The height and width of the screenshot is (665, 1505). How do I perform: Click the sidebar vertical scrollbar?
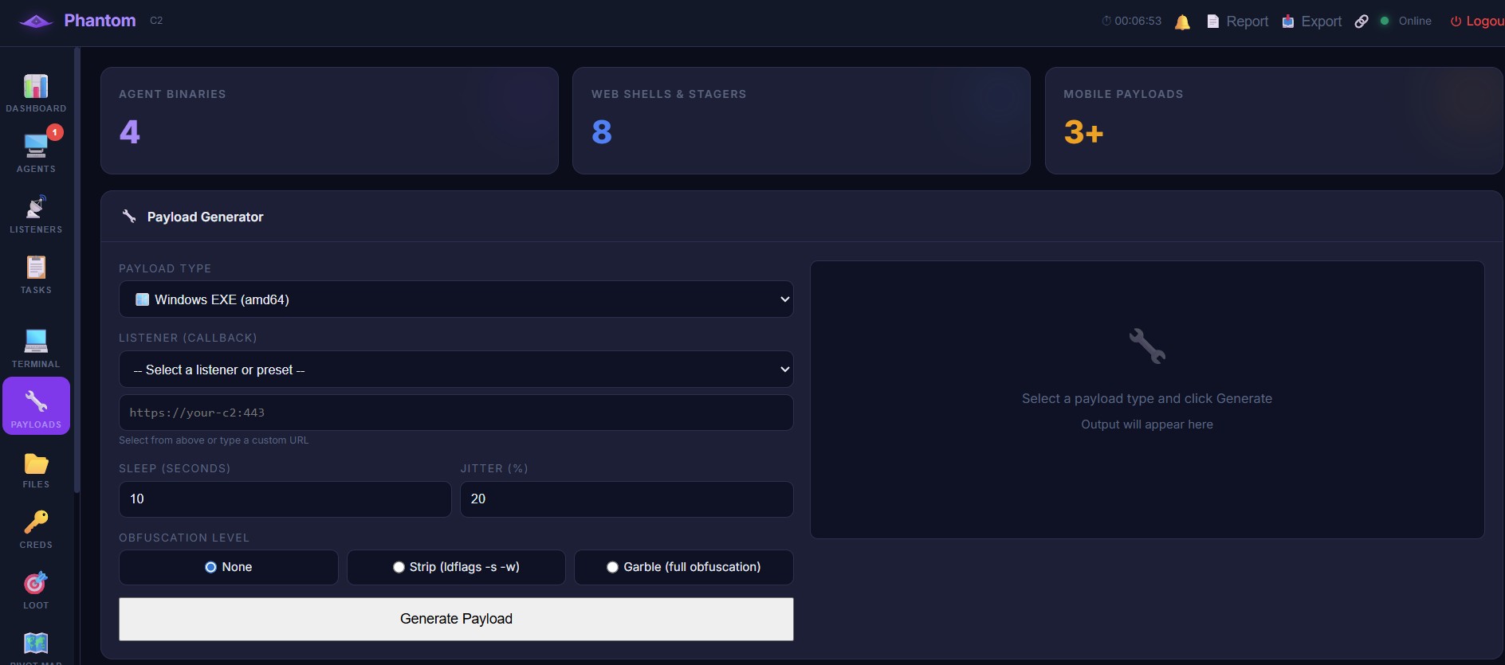pos(77,271)
